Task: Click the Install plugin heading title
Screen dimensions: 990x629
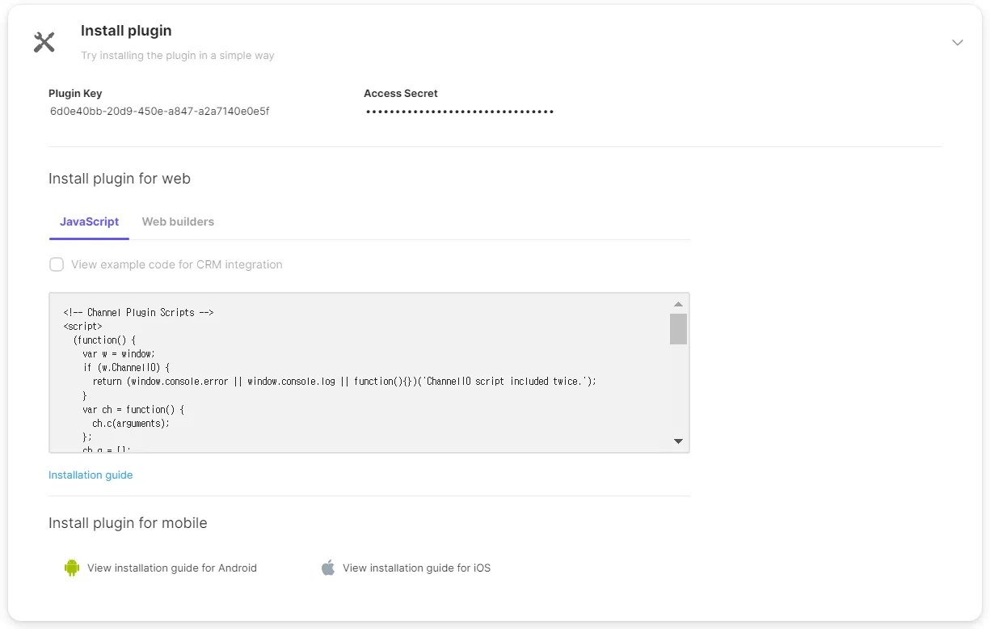Action: pos(126,31)
